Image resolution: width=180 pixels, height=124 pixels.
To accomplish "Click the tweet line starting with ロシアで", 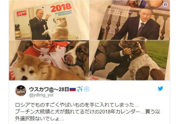I will 77,105.
